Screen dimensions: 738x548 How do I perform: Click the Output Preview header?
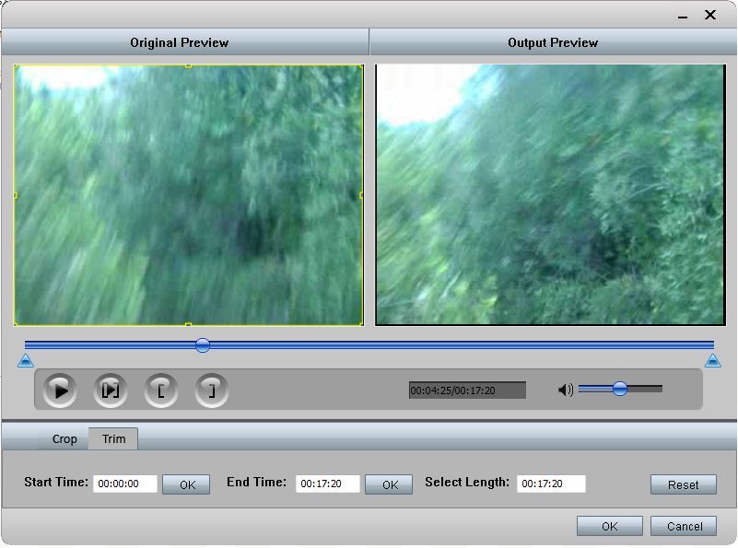point(553,41)
